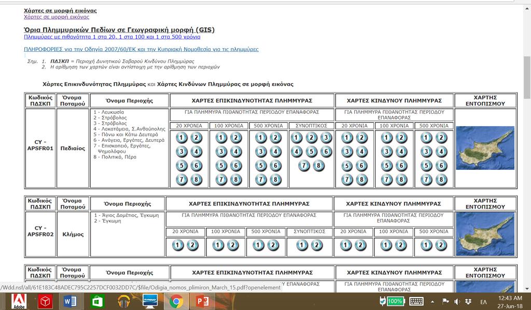Viewport: 531px width, 310px height.
Task: Switch to PowerPoint in the taskbar
Action: tap(203, 301)
